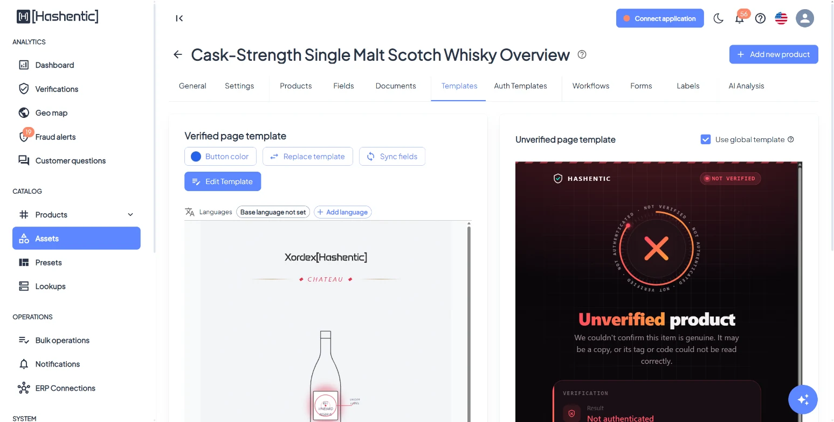834x422 pixels.
Task: Open the AI Analysis tab
Action: [x=746, y=86]
